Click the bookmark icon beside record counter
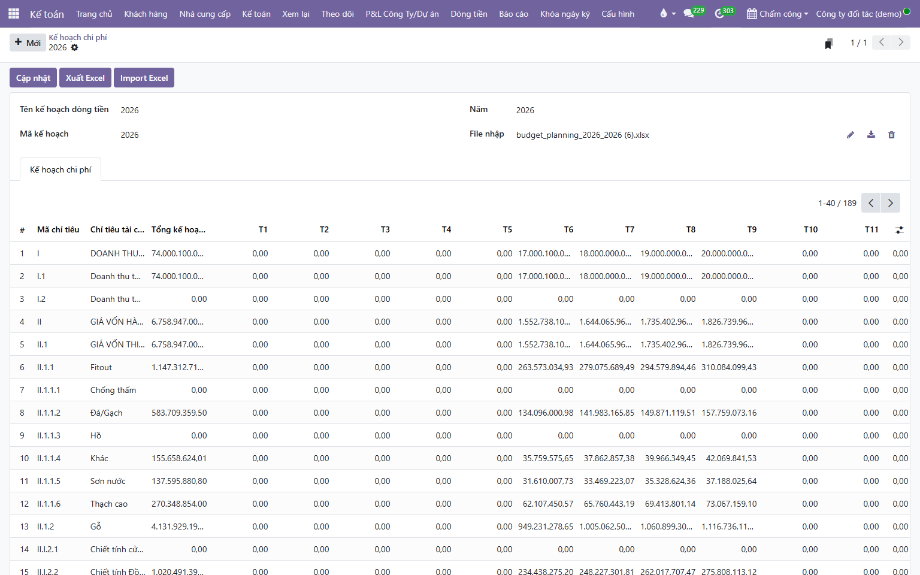This screenshot has width=920, height=575. tap(828, 44)
